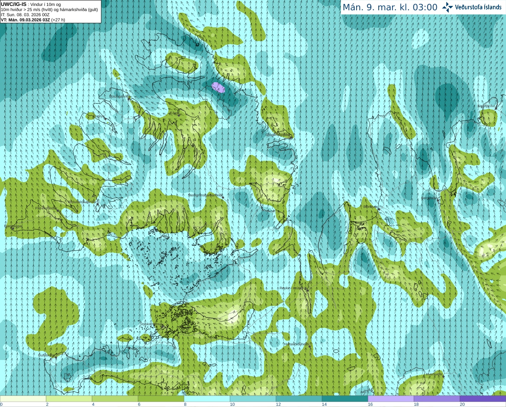Click the 16–18 m/s lavender legend swatch
This screenshot has height=407, width=506.
[x=391, y=399]
